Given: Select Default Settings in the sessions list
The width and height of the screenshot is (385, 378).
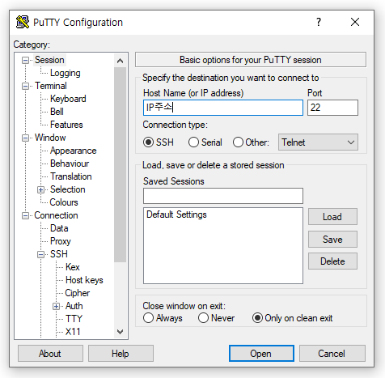Looking at the screenshot, I should (176, 214).
